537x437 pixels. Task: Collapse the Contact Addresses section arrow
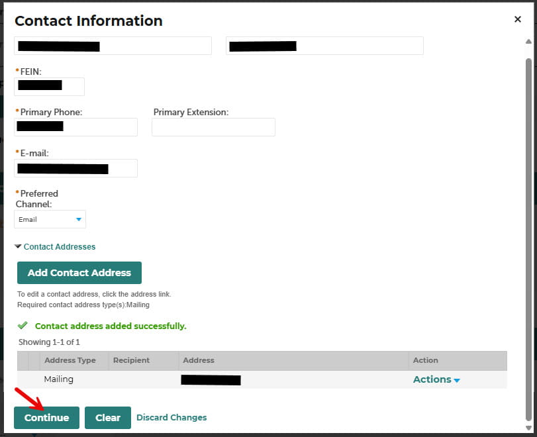(18, 246)
